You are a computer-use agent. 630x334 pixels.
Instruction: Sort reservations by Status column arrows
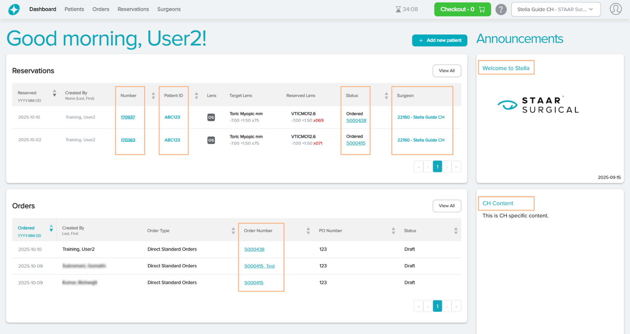386,95
